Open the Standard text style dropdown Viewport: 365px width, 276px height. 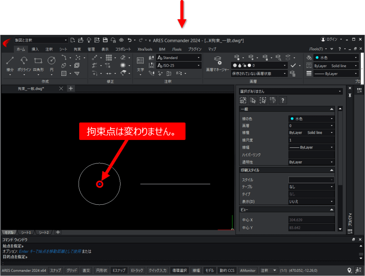click(x=179, y=58)
